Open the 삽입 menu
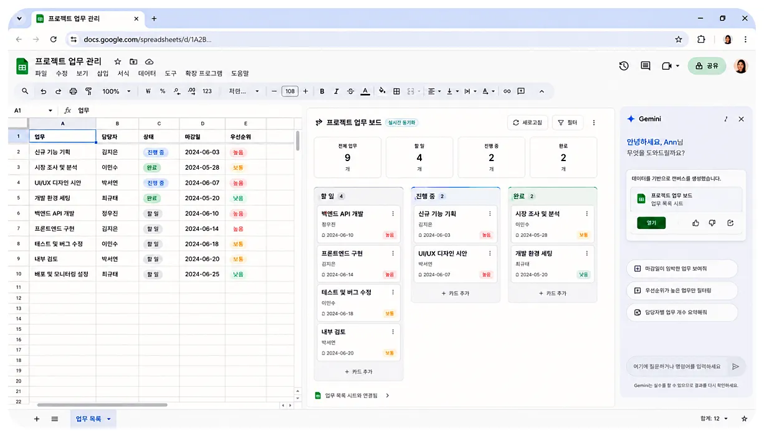 pyautogui.click(x=103, y=73)
